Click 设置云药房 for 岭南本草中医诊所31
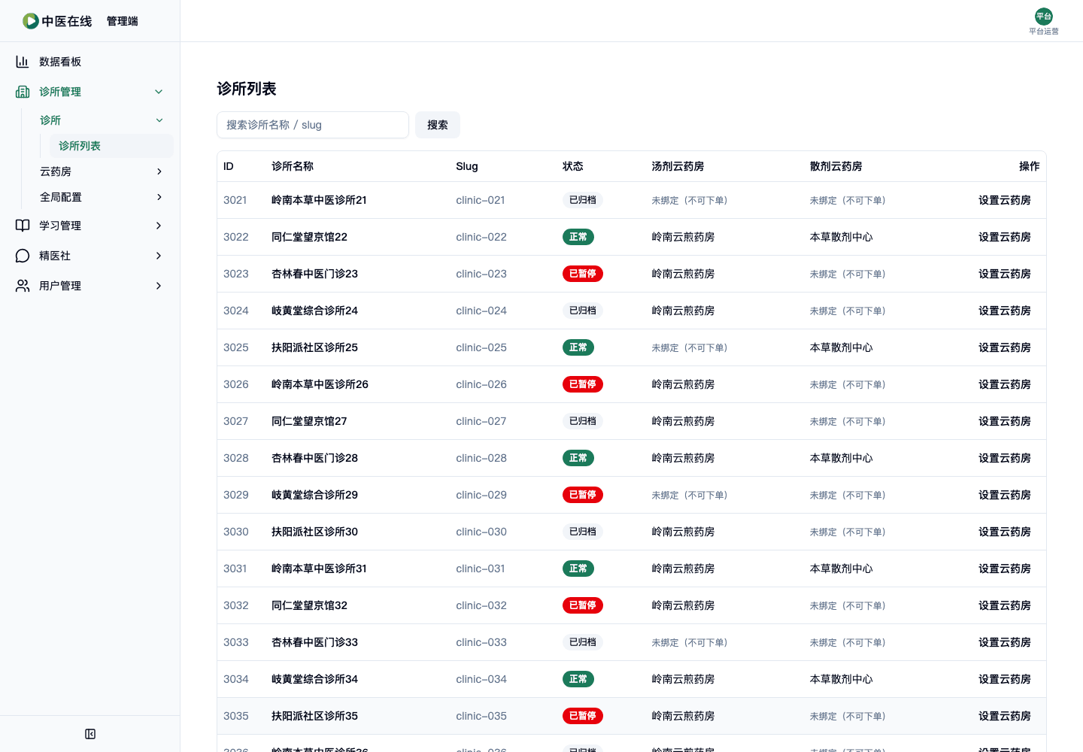The height and width of the screenshot is (752, 1083). click(1005, 569)
